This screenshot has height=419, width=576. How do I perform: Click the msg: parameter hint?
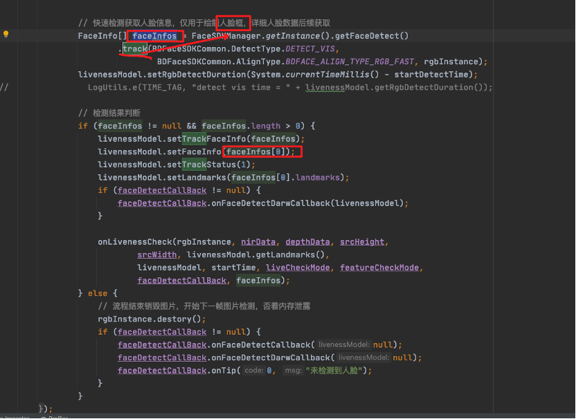tap(293, 371)
